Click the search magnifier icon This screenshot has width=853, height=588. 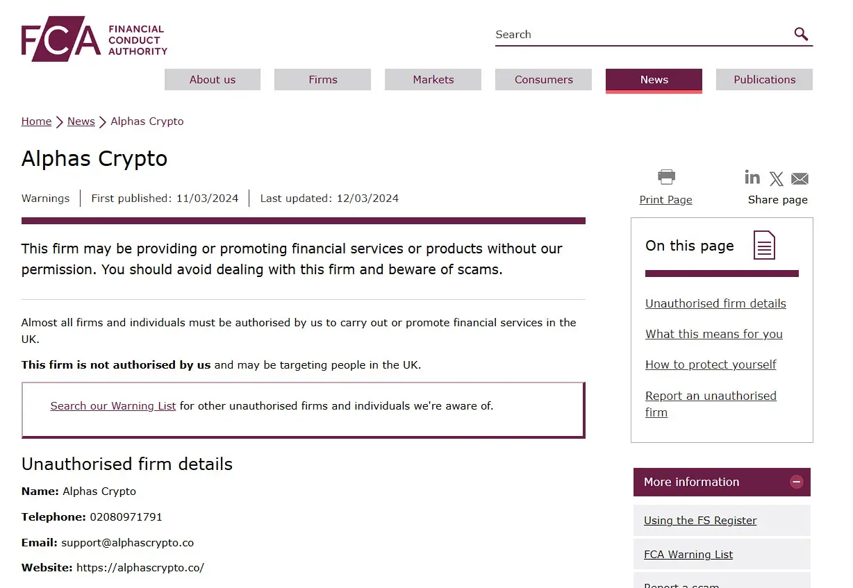[x=801, y=34]
